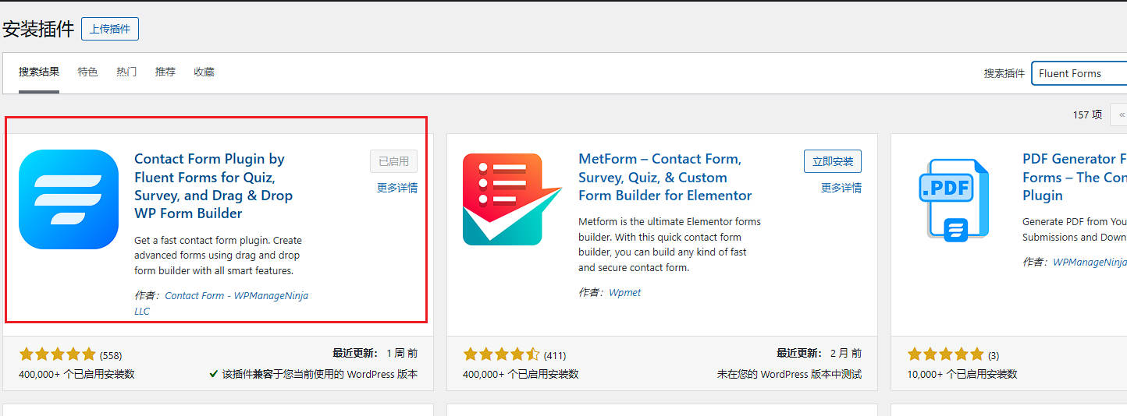Open the 特色 featured tab
The width and height of the screenshot is (1127, 416).
pos(87,72)
